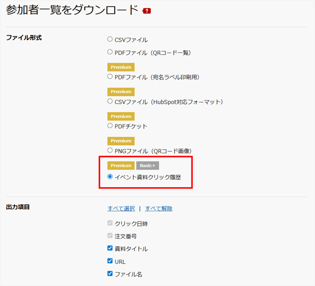Viewport: 315px width, 286px height.
Task: Uncheck the 資料タイトル checkbox
Action: 110,248
